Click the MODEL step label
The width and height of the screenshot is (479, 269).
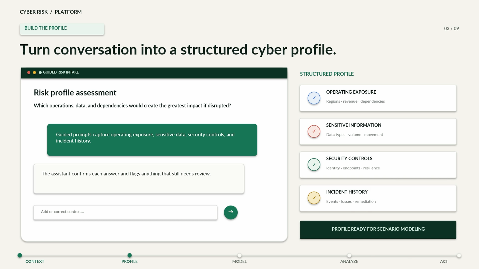pyautogui.click(x=239, y=262)
